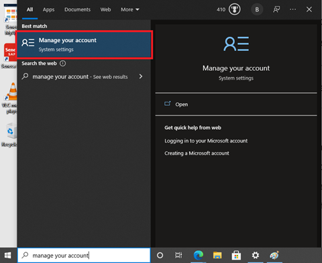The width and height of the screenshot is (322, 263).
Task: Switch to the Apps tab
Action: click(48, 9)
